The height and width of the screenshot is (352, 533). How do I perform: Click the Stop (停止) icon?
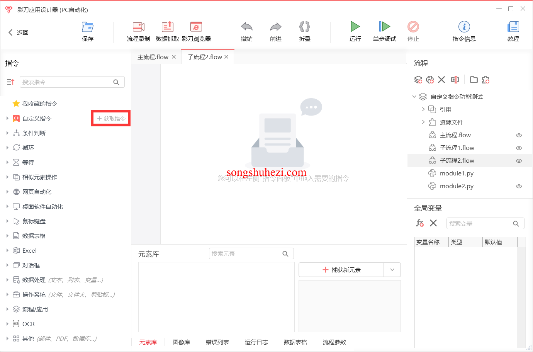click(413, 31)
